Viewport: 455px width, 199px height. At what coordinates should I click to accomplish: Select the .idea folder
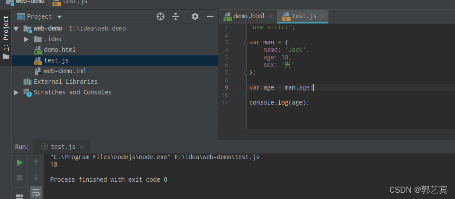click(x=53, y=39)
